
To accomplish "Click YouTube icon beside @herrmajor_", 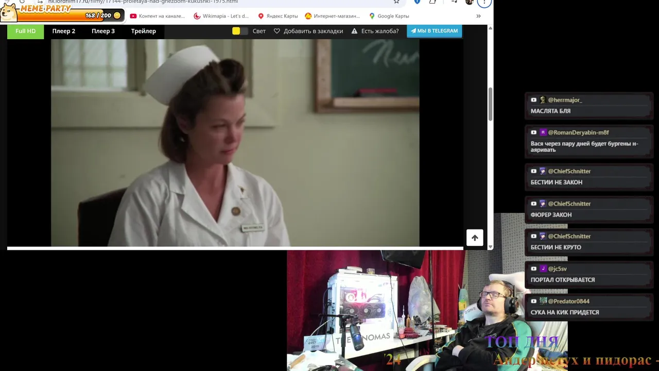I will (534, 100).
